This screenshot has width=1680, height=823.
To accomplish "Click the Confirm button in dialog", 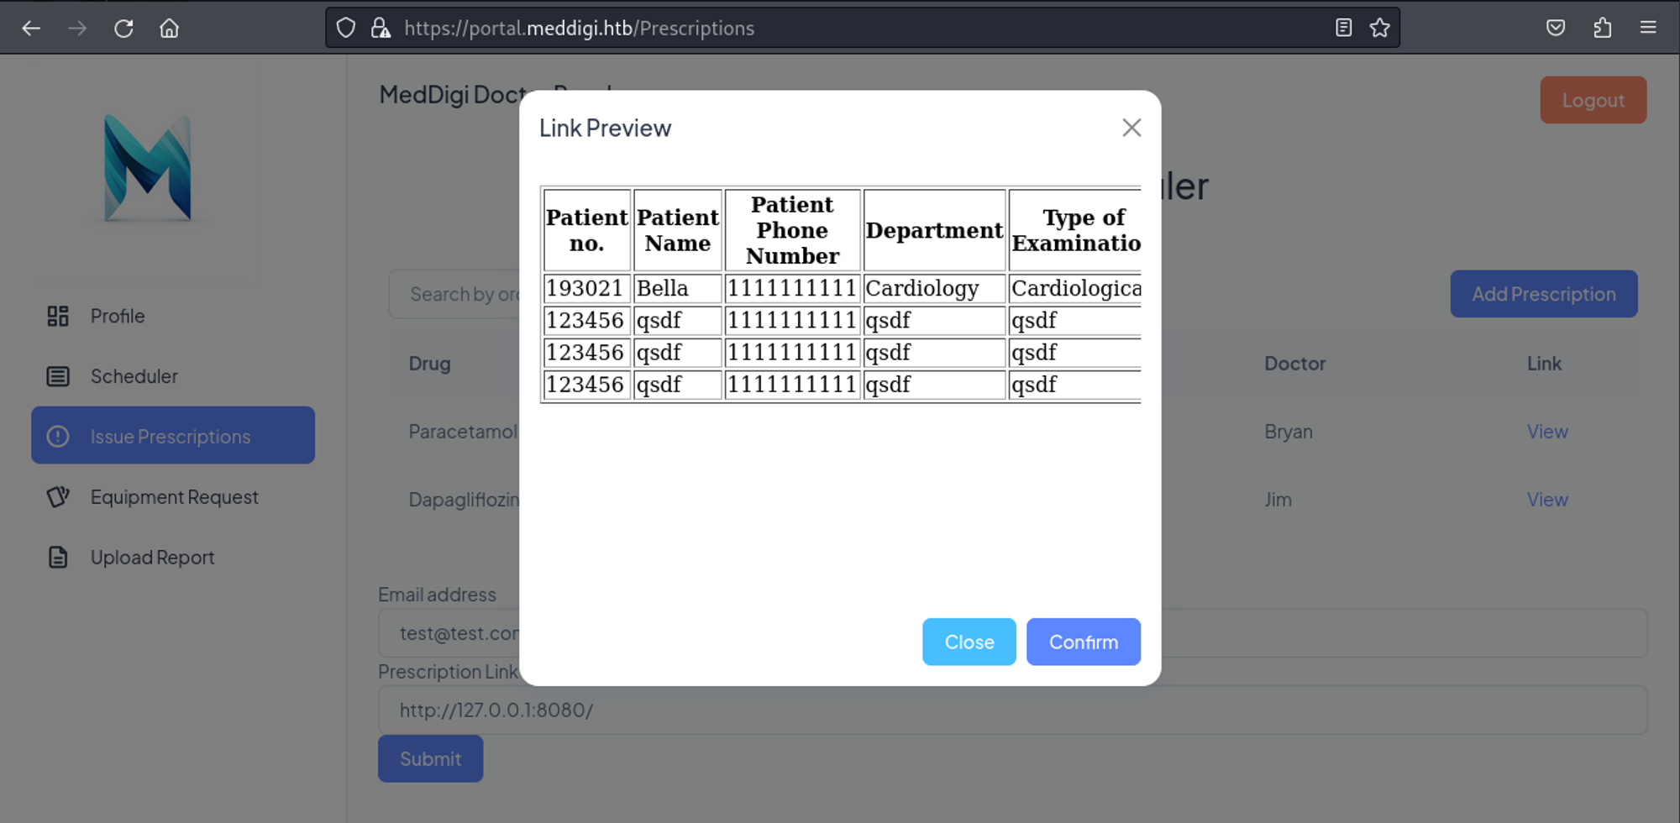I will (1083, 642).
